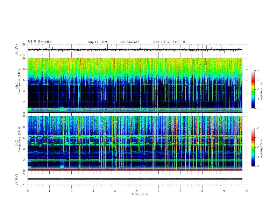The image size is (277, 214).
Task: Click the ch.1 upper color scale bar
Action: click(x=253, y=90)
